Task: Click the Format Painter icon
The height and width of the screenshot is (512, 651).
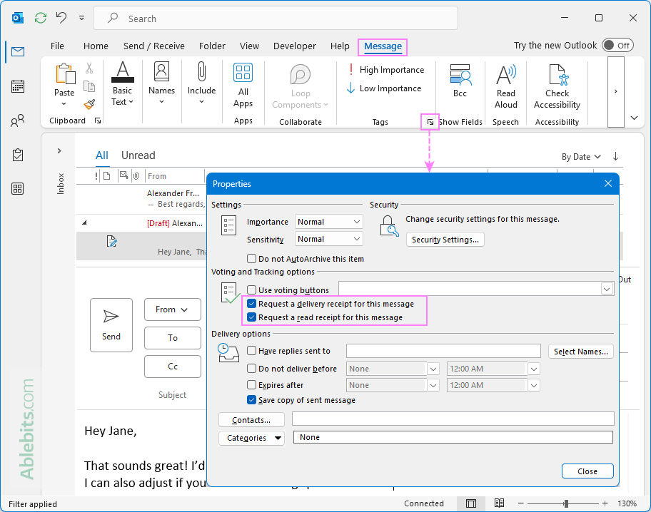Action: tap(89, 104)
